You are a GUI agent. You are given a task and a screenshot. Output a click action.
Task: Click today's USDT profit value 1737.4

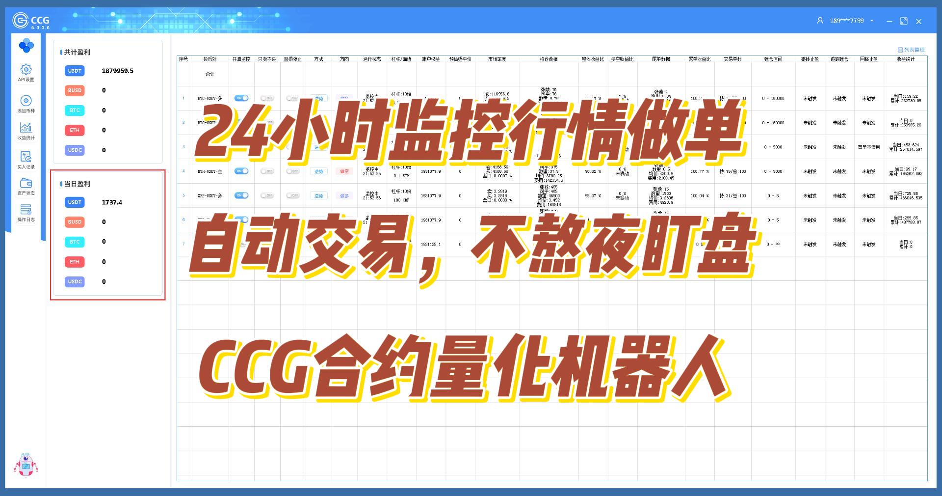(x=112, y=202)
